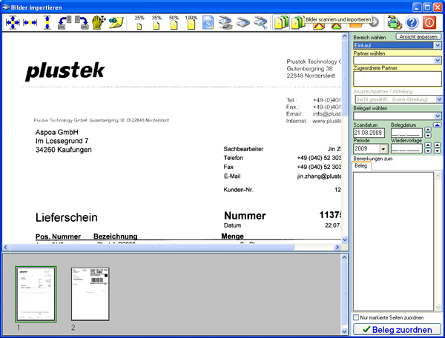Click the stacked documents transfer icon
Image resolution: width=445 pixels, height=338 pixels.
click(x=395, y=23)
